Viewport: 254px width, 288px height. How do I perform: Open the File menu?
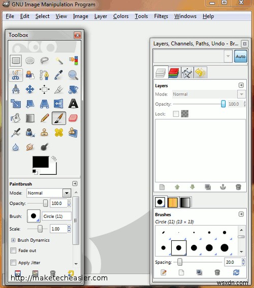(10, 16)
